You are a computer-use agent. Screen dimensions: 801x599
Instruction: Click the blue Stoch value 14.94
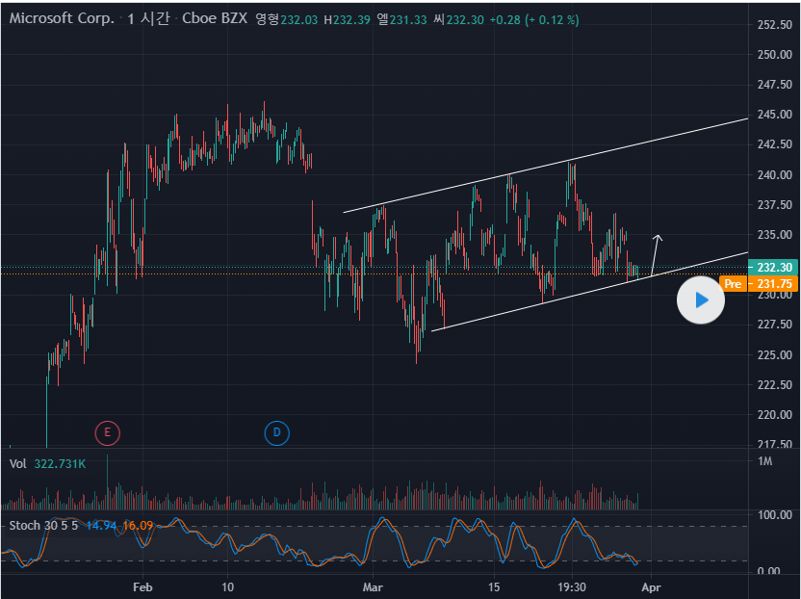101,525
